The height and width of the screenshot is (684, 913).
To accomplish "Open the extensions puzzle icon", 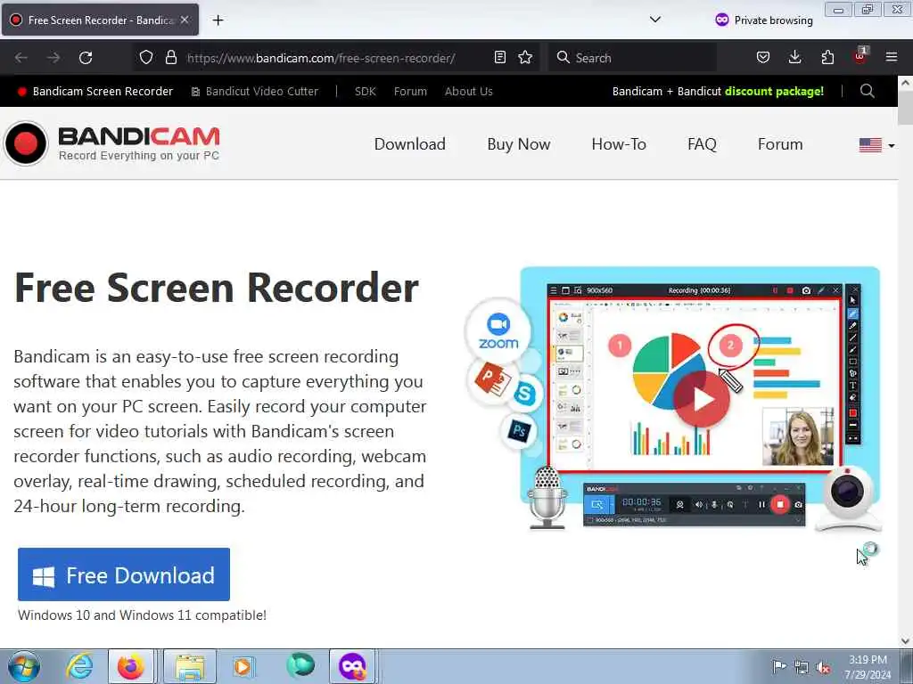I will click(827, 57).
